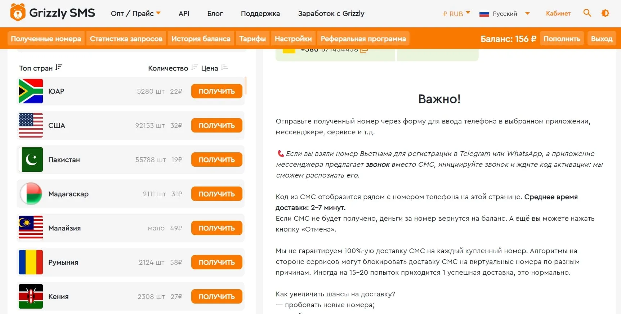Click the Цена column header
Screen dimensions: 621x314
(209, 68)
